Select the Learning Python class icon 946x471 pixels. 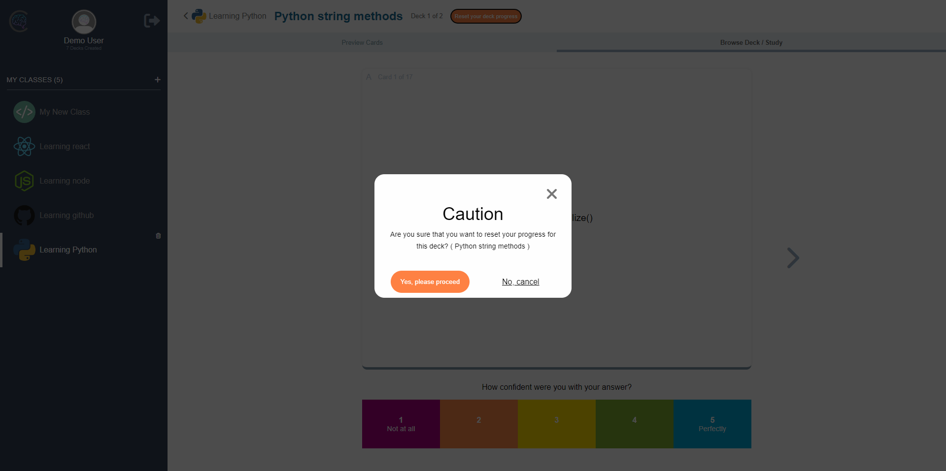(x=25, y=250)
